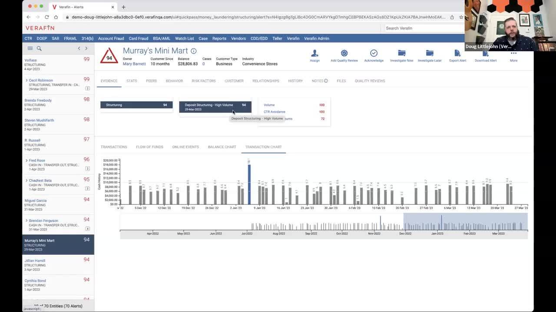
Task: Open Account Fraud in the top menu
Action: point(111,39)
